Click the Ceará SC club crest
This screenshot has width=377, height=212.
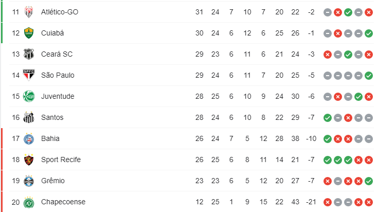coord(29,54)
